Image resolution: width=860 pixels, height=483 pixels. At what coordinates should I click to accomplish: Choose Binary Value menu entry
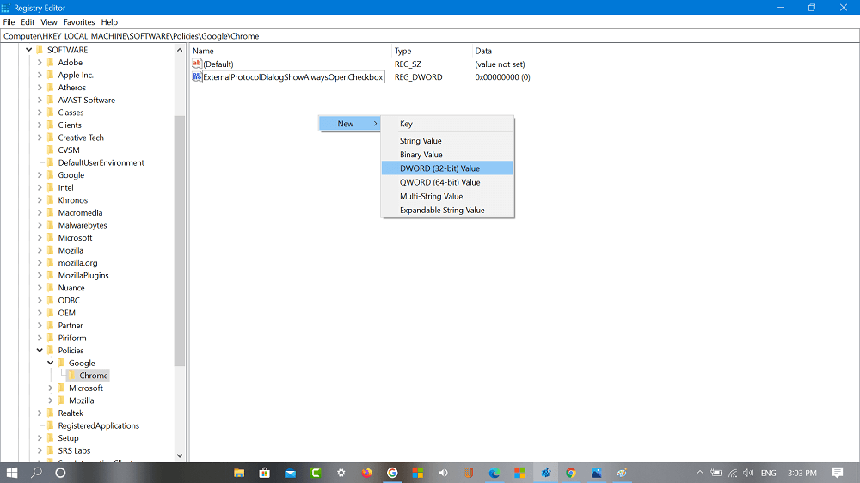[x=447, y=155]
